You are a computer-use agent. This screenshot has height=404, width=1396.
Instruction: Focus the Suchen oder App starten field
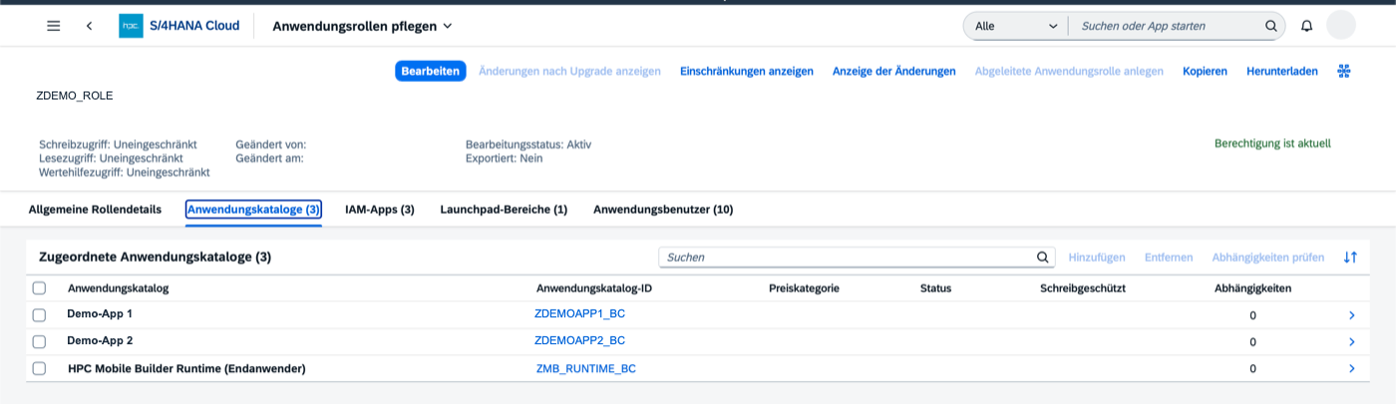pyautogui.click(x=1167, y=26)
